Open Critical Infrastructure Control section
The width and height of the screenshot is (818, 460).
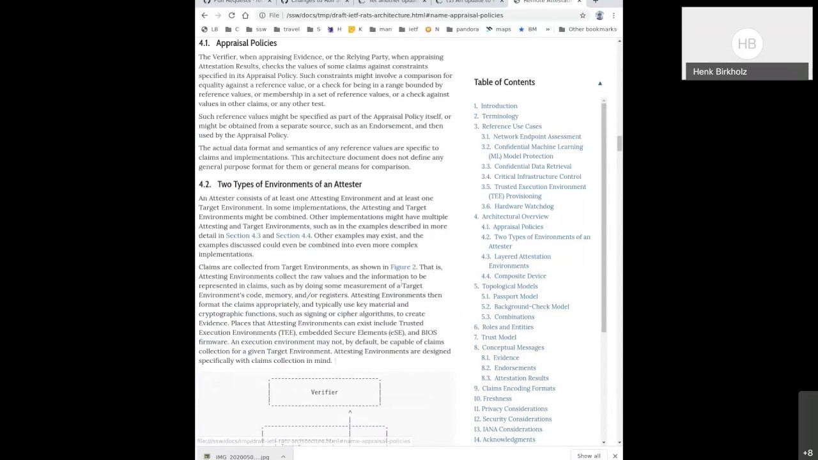(537, 176)
